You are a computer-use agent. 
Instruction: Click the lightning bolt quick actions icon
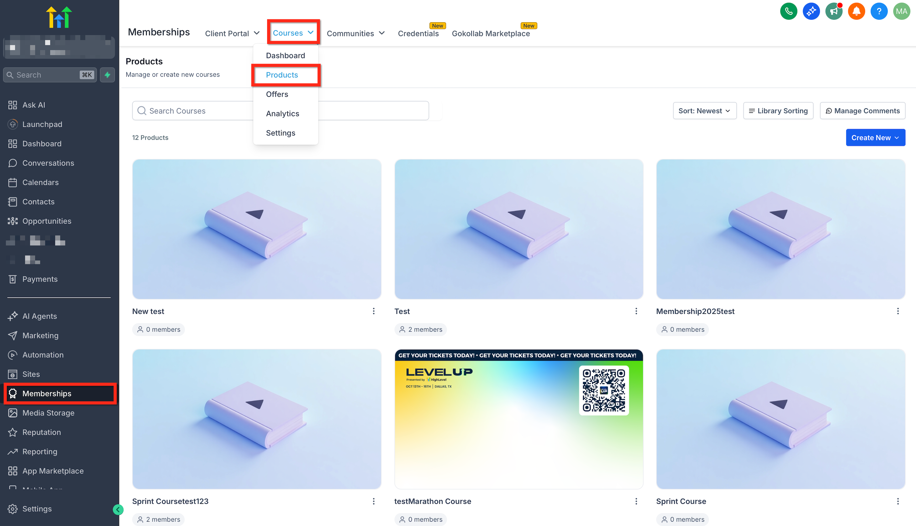point(108,75)
